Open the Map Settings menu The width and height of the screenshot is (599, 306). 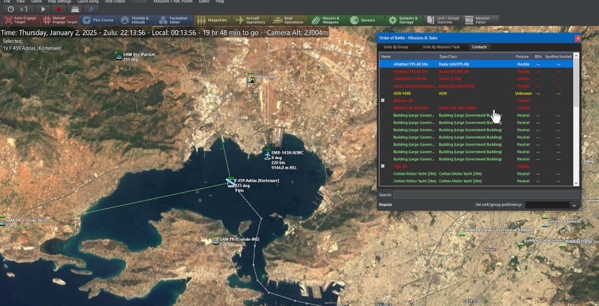tap(59, 1)
